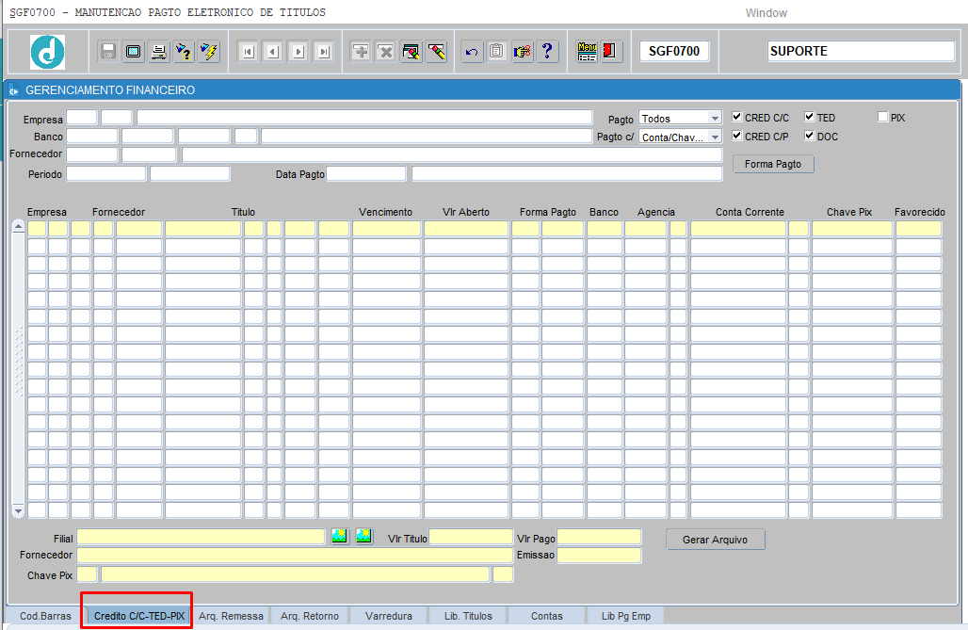
Task: Uncheck the CRED C/C checkbox
Action: tap(737, 118)
